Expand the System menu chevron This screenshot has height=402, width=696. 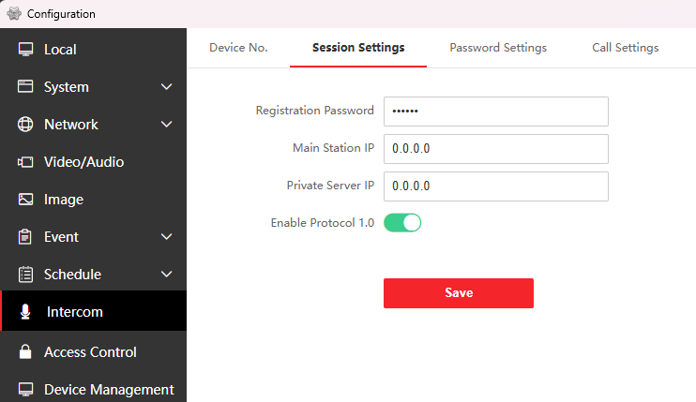(167, 87)
